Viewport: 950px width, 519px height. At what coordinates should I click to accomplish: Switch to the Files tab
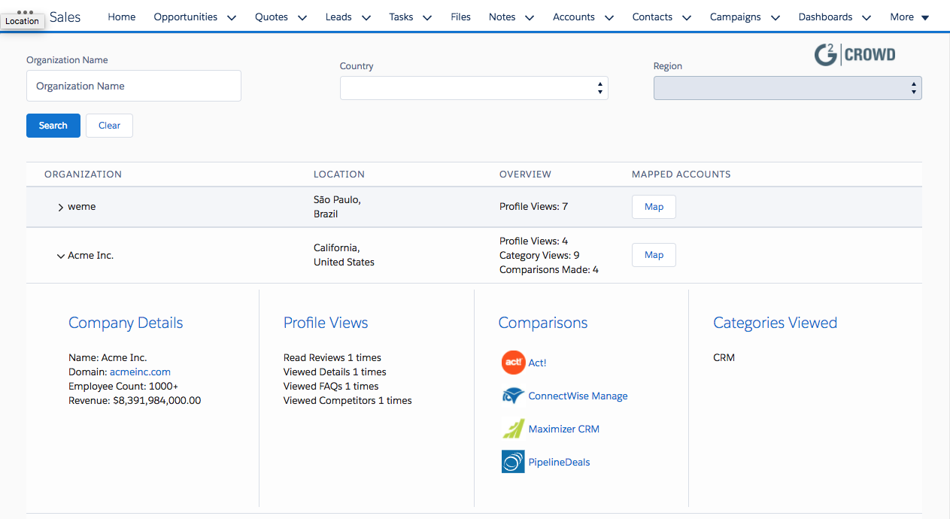460,17
